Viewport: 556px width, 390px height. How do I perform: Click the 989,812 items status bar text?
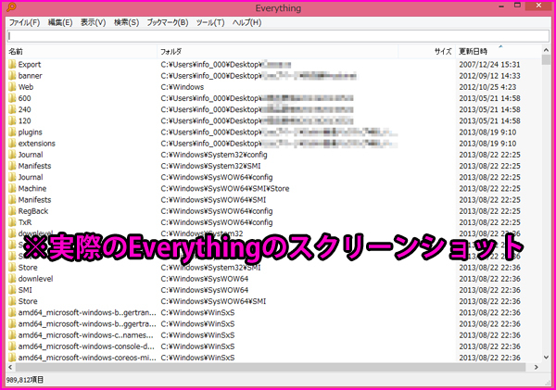25,380
